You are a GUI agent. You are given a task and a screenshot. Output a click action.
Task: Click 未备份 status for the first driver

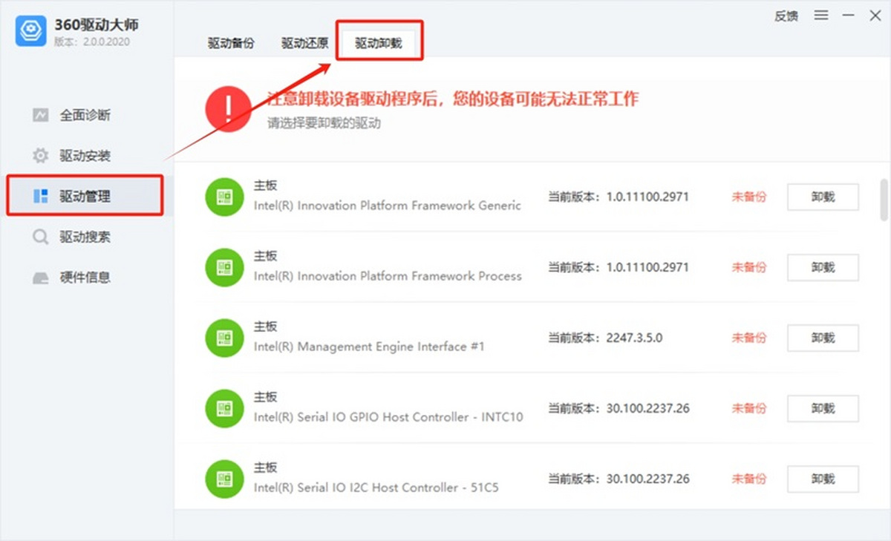point(748,197)
